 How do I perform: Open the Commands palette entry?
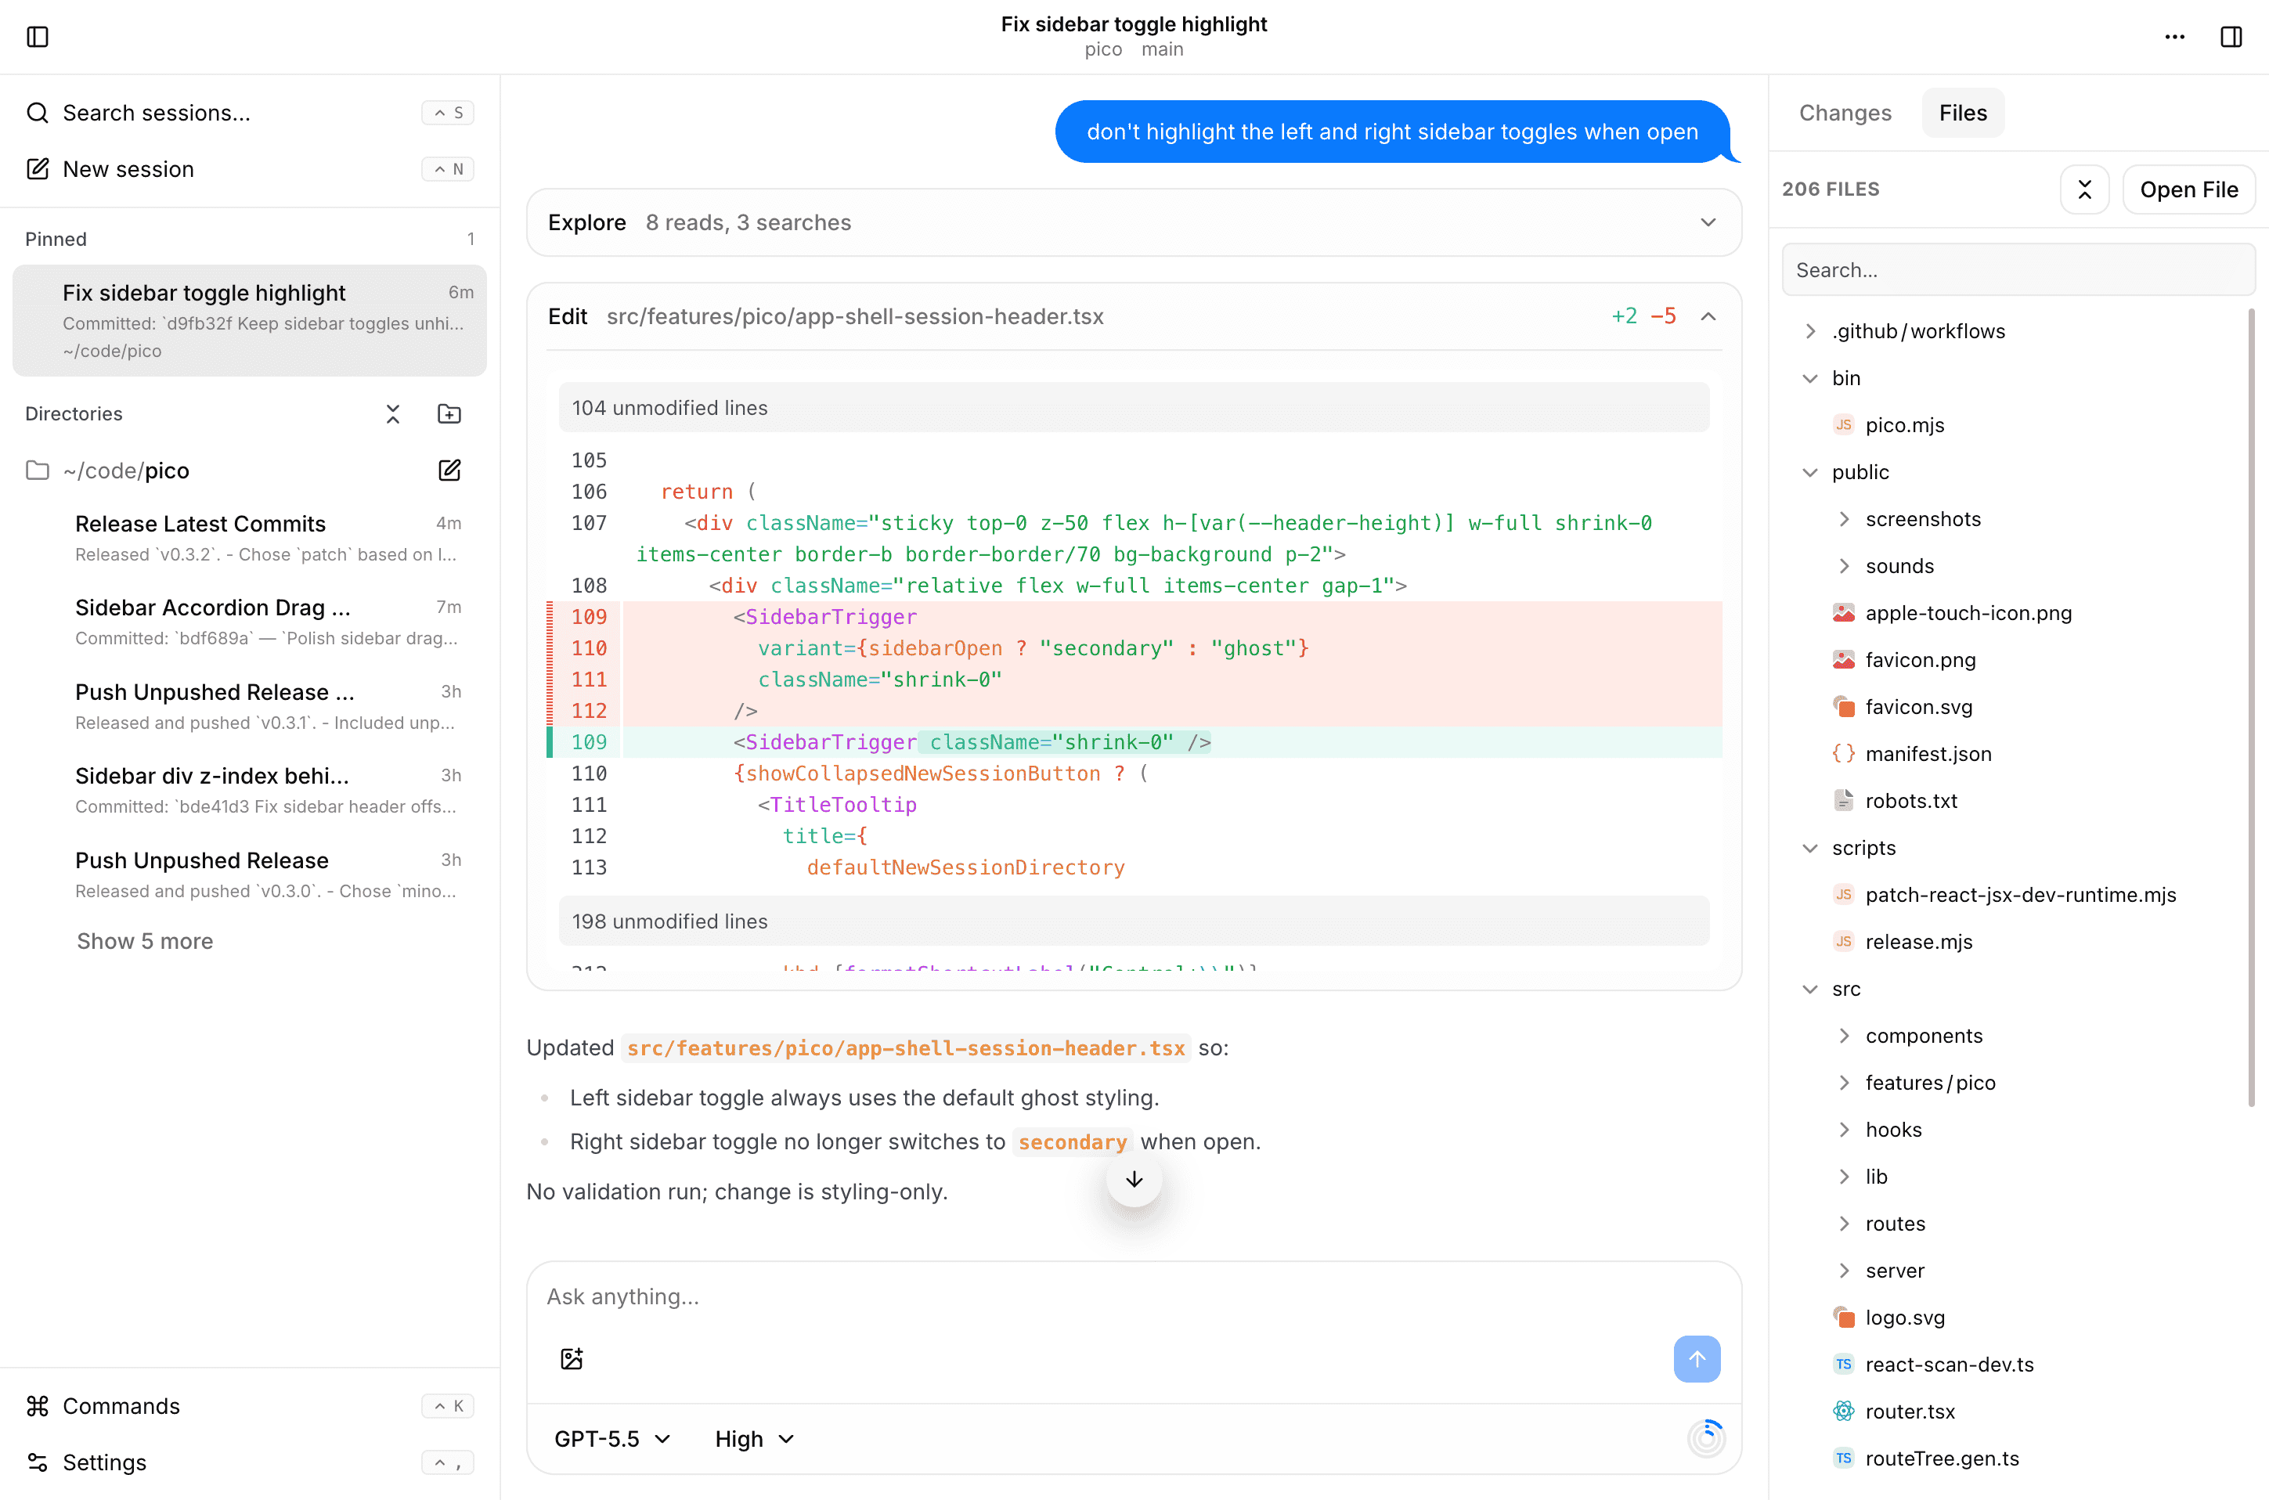(250, 1405)
